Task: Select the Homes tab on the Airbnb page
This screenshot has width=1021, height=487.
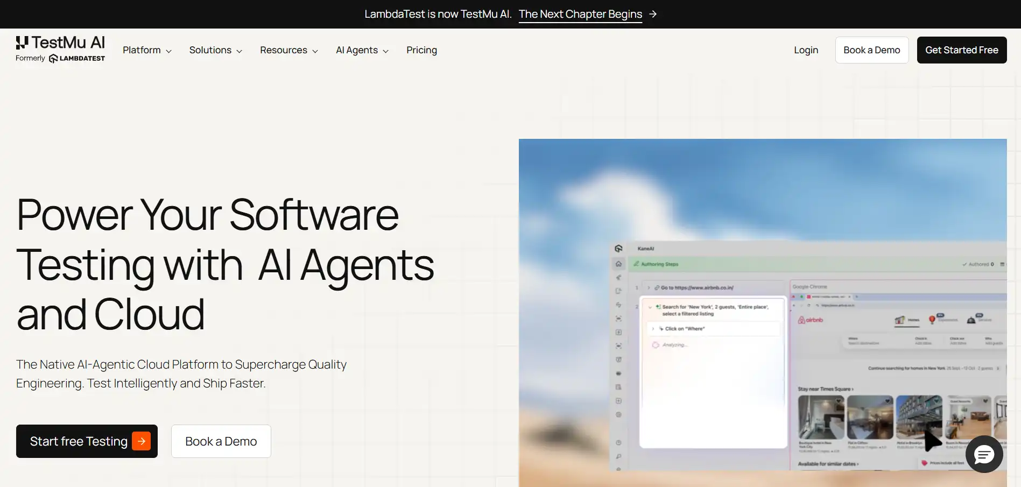Action: pos(907,320)
